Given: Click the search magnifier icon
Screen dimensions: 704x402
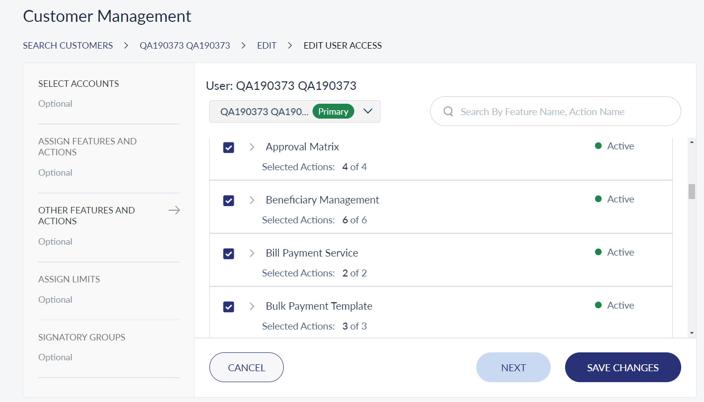Looking at the screenshot, I should point(448,112).
